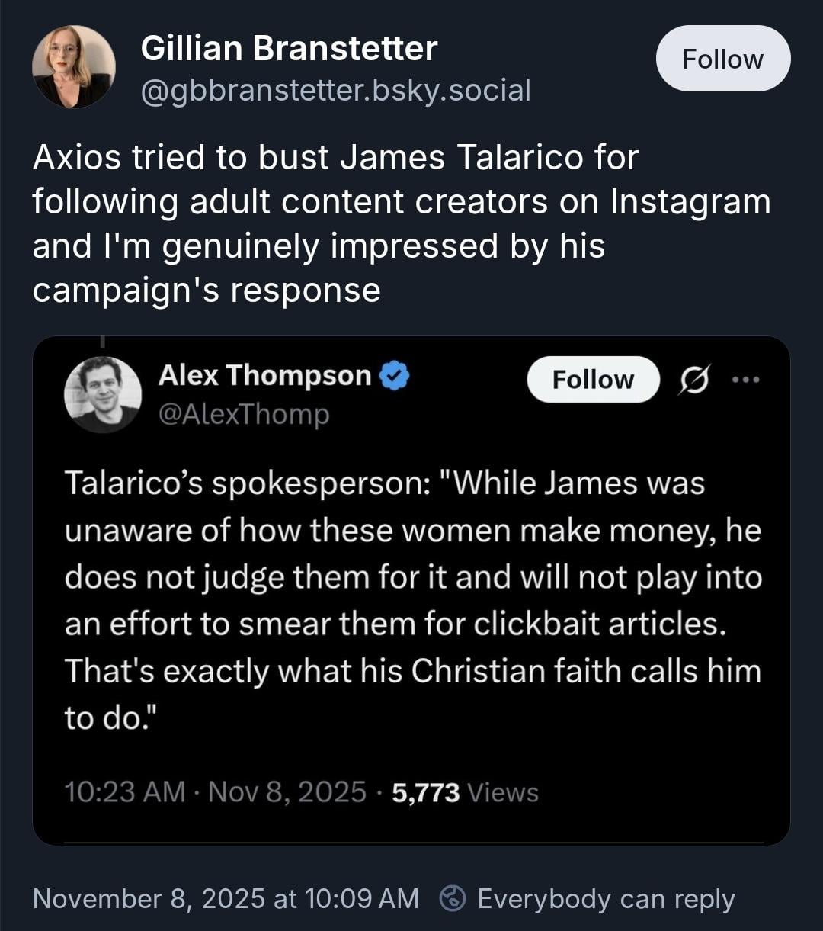Click the "Everybody can reply" label

click(x=606, y=899)
